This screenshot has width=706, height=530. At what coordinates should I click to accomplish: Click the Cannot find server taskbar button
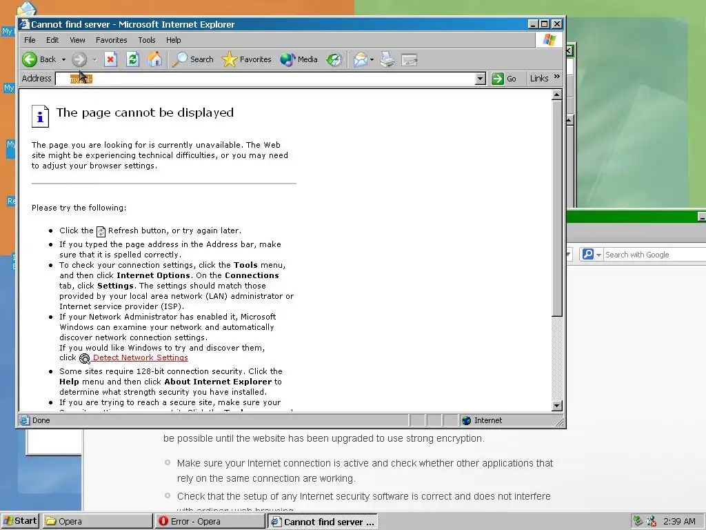point(323,522)
